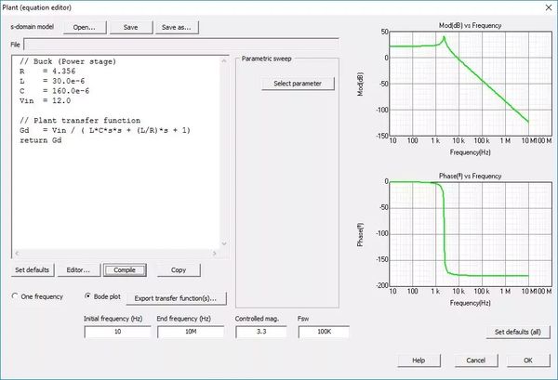Viewport: 558px width, 380px height.
Task: Open the external Editor... button
Action: click(78, 270)
